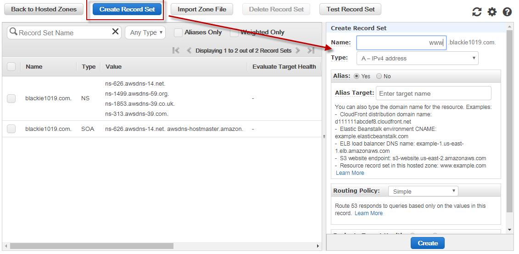Go to the previous page of records
This screenshot has width=519, height=254.
[189, 51]
